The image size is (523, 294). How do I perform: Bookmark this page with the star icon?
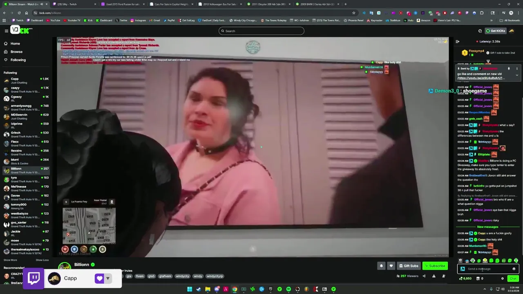point(354,13)
